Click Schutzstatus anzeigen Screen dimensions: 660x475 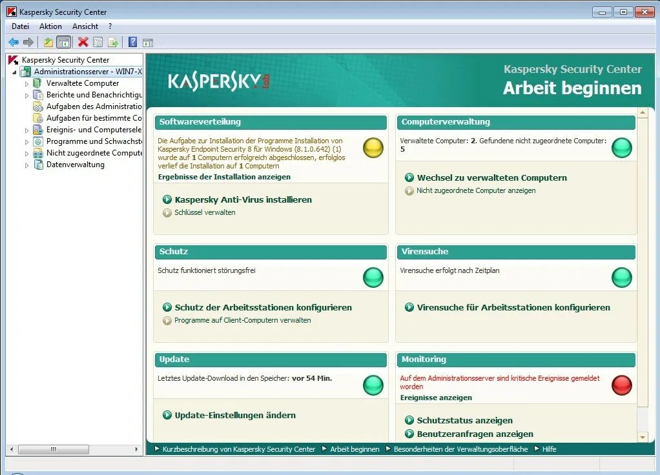(x=465, y=420)
